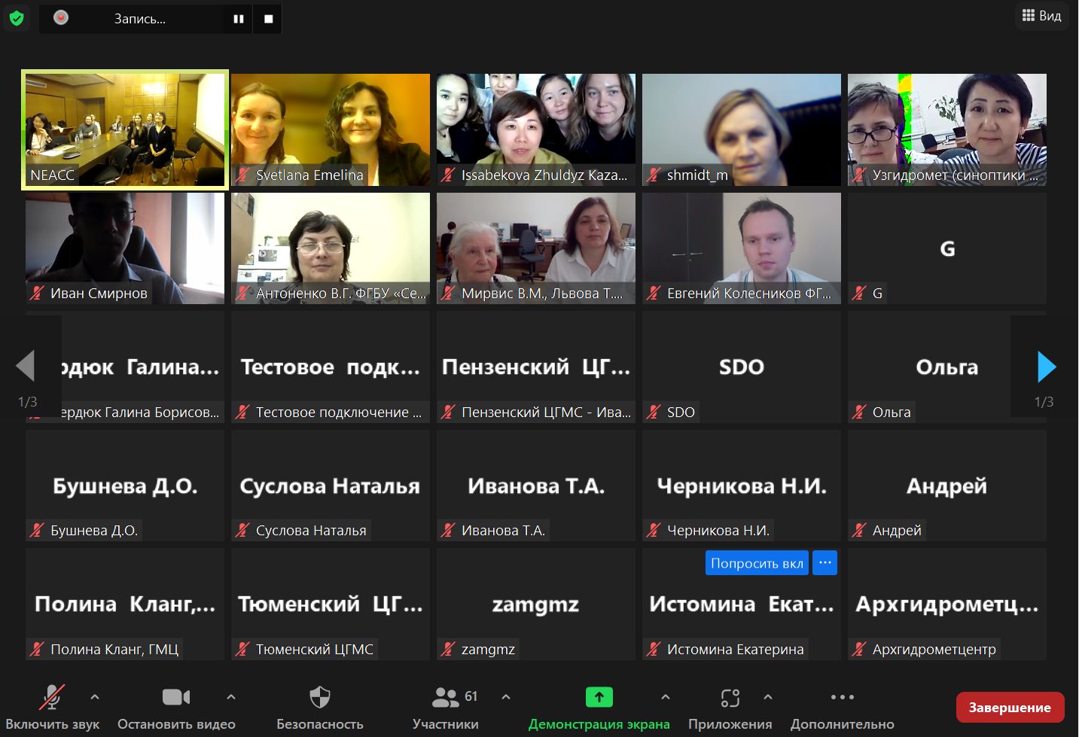Select Антоненко В.Г. video tile
Viewport: 1079px width, 737px height.
[331, 248]
